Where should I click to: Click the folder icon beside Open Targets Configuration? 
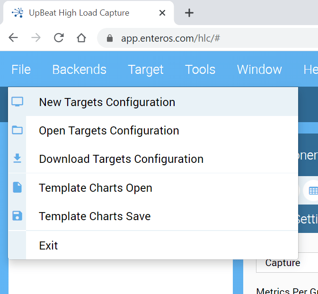click(x=17, y=130)
